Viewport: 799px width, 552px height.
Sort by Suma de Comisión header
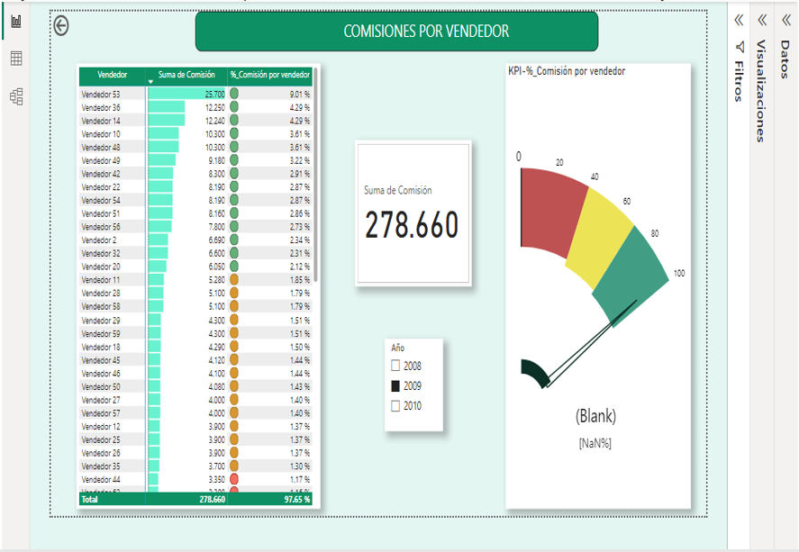tap(186, 75)
